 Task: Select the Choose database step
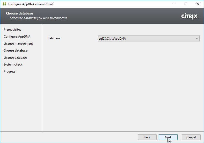coord(16,51)
